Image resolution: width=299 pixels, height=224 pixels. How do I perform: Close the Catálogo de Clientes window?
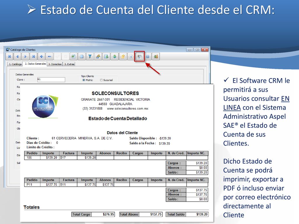[x=205, y=50]
